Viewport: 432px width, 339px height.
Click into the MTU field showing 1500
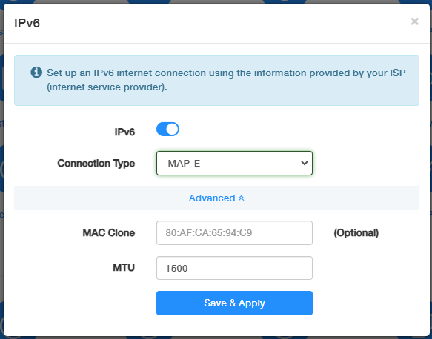point(234,268)
